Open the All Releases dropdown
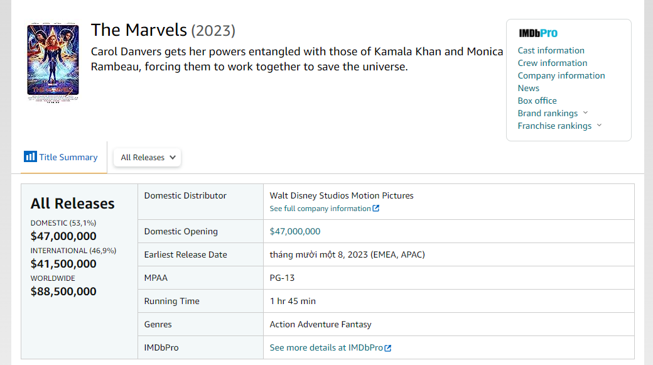This screenshot has height=365, width=653. 148,158
